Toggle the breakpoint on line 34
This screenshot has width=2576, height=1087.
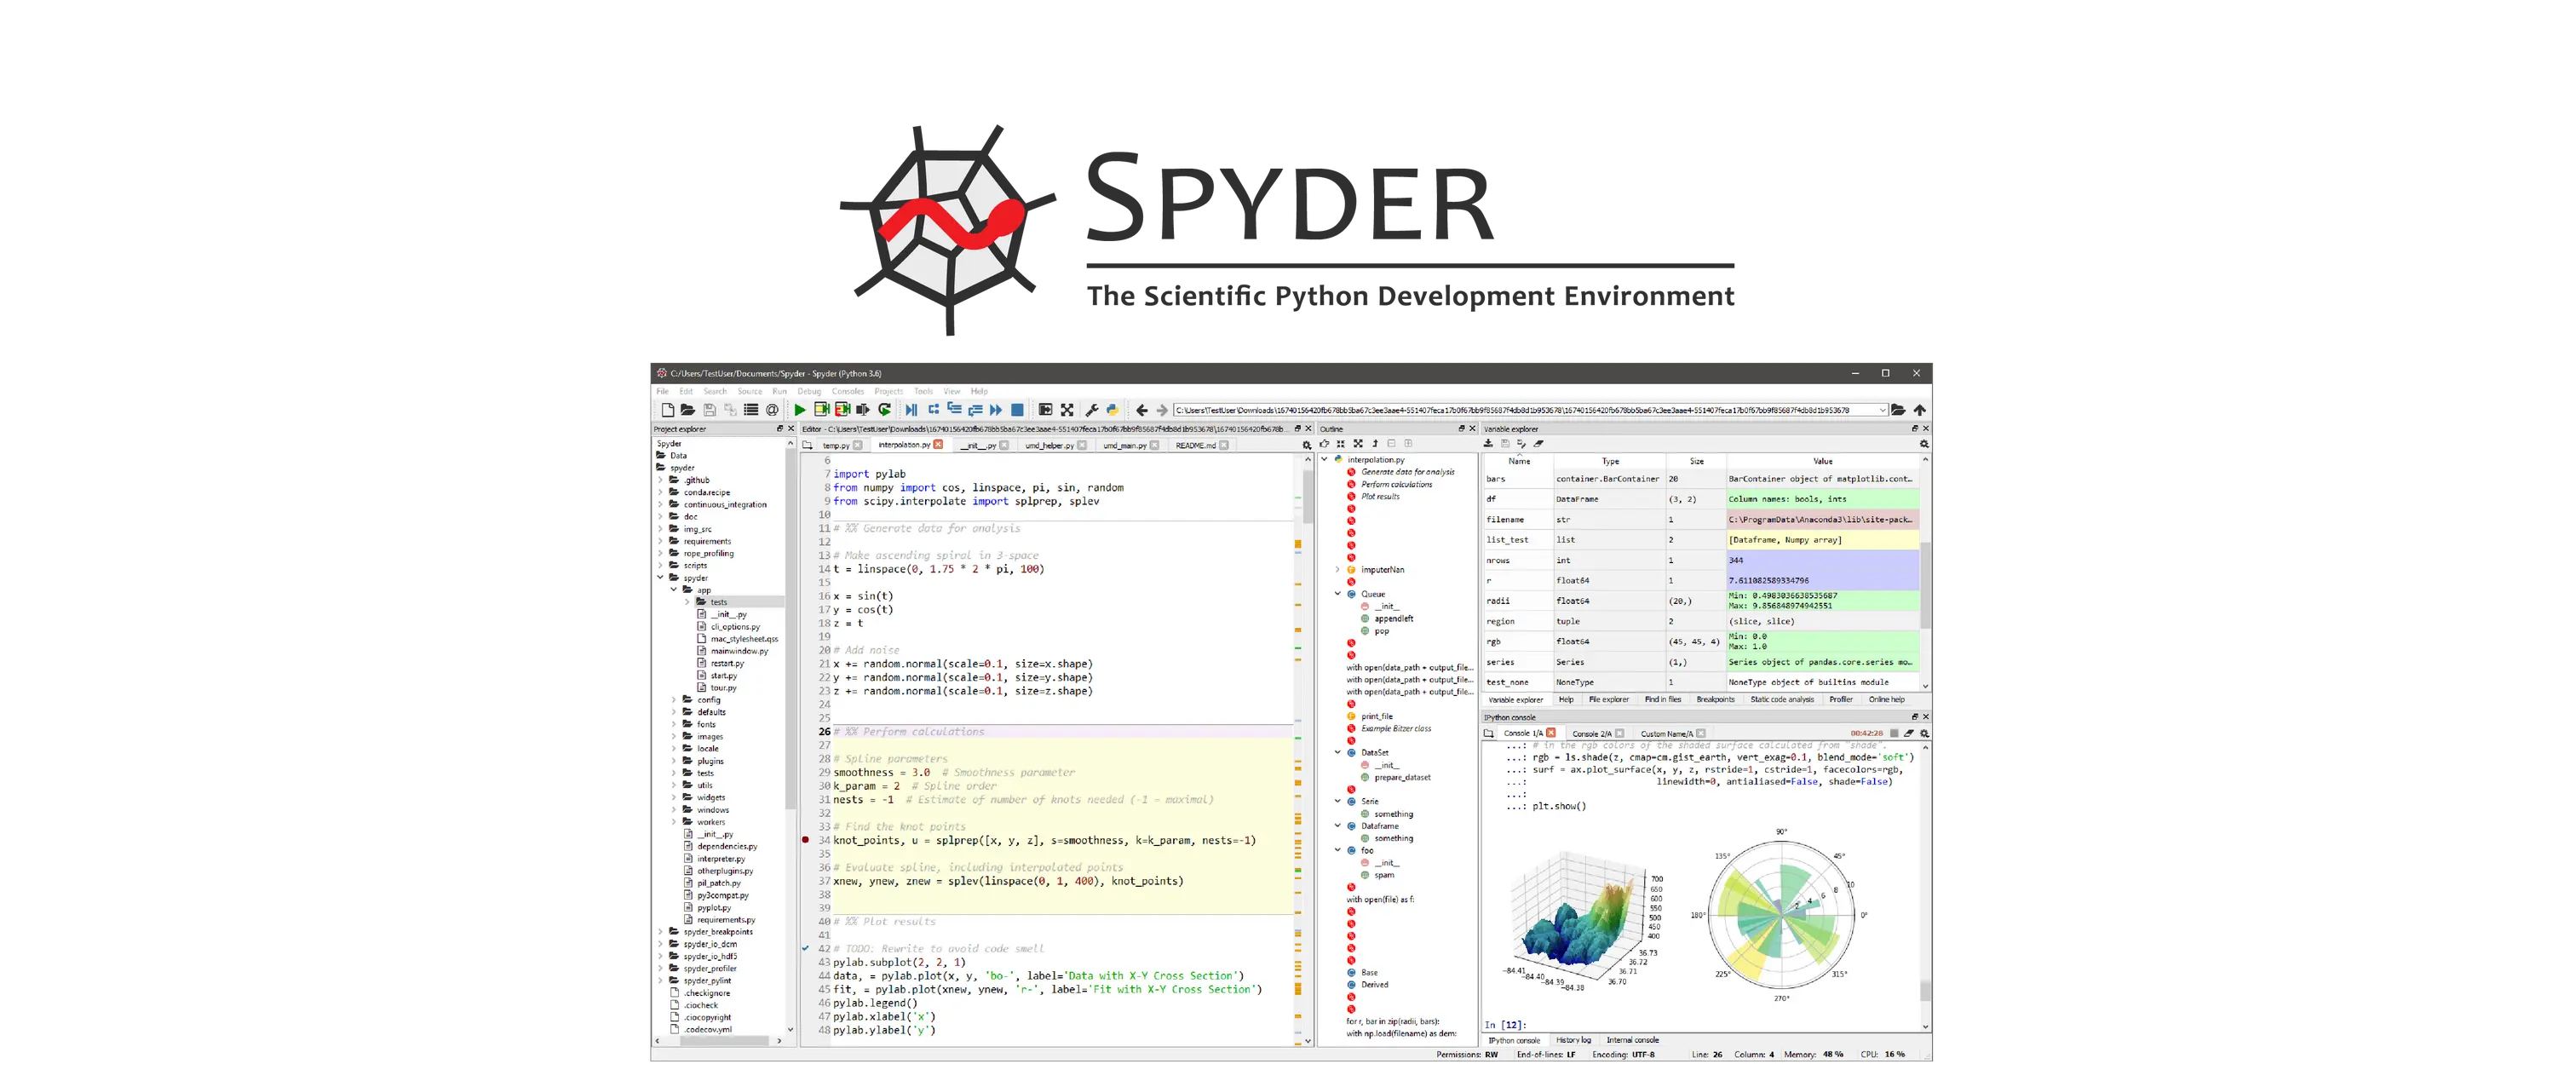807,841
